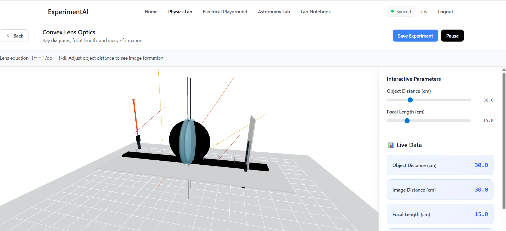Click the 30.0 object distance slider value

488,100
